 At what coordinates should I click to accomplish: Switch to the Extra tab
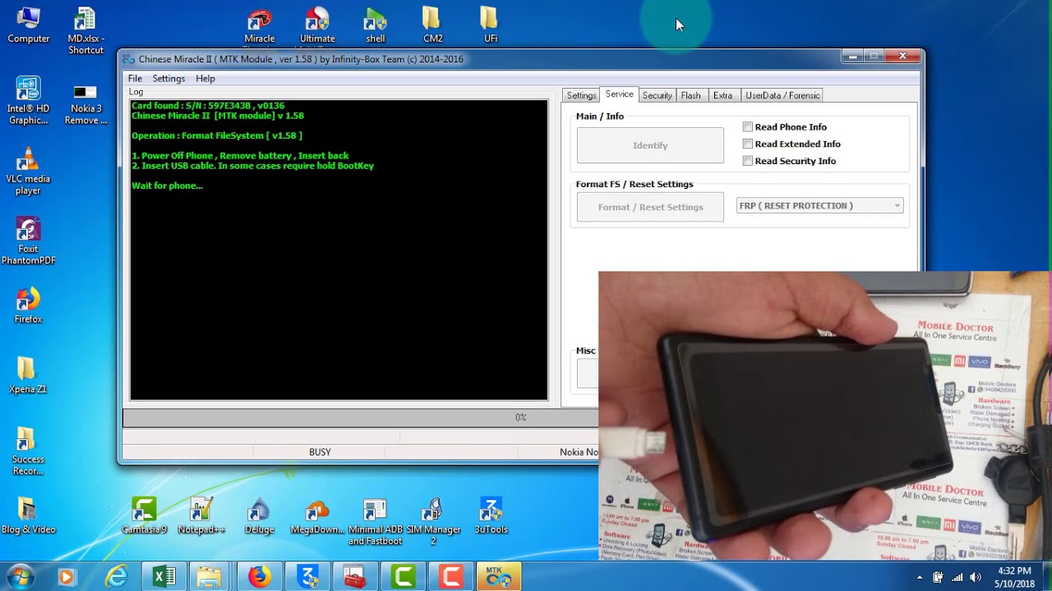pyautogui.click(x=722, y=95)
